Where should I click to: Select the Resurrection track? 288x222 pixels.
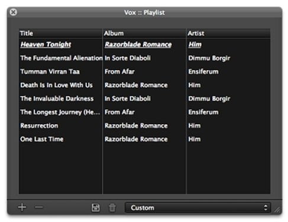pos(39,126)
